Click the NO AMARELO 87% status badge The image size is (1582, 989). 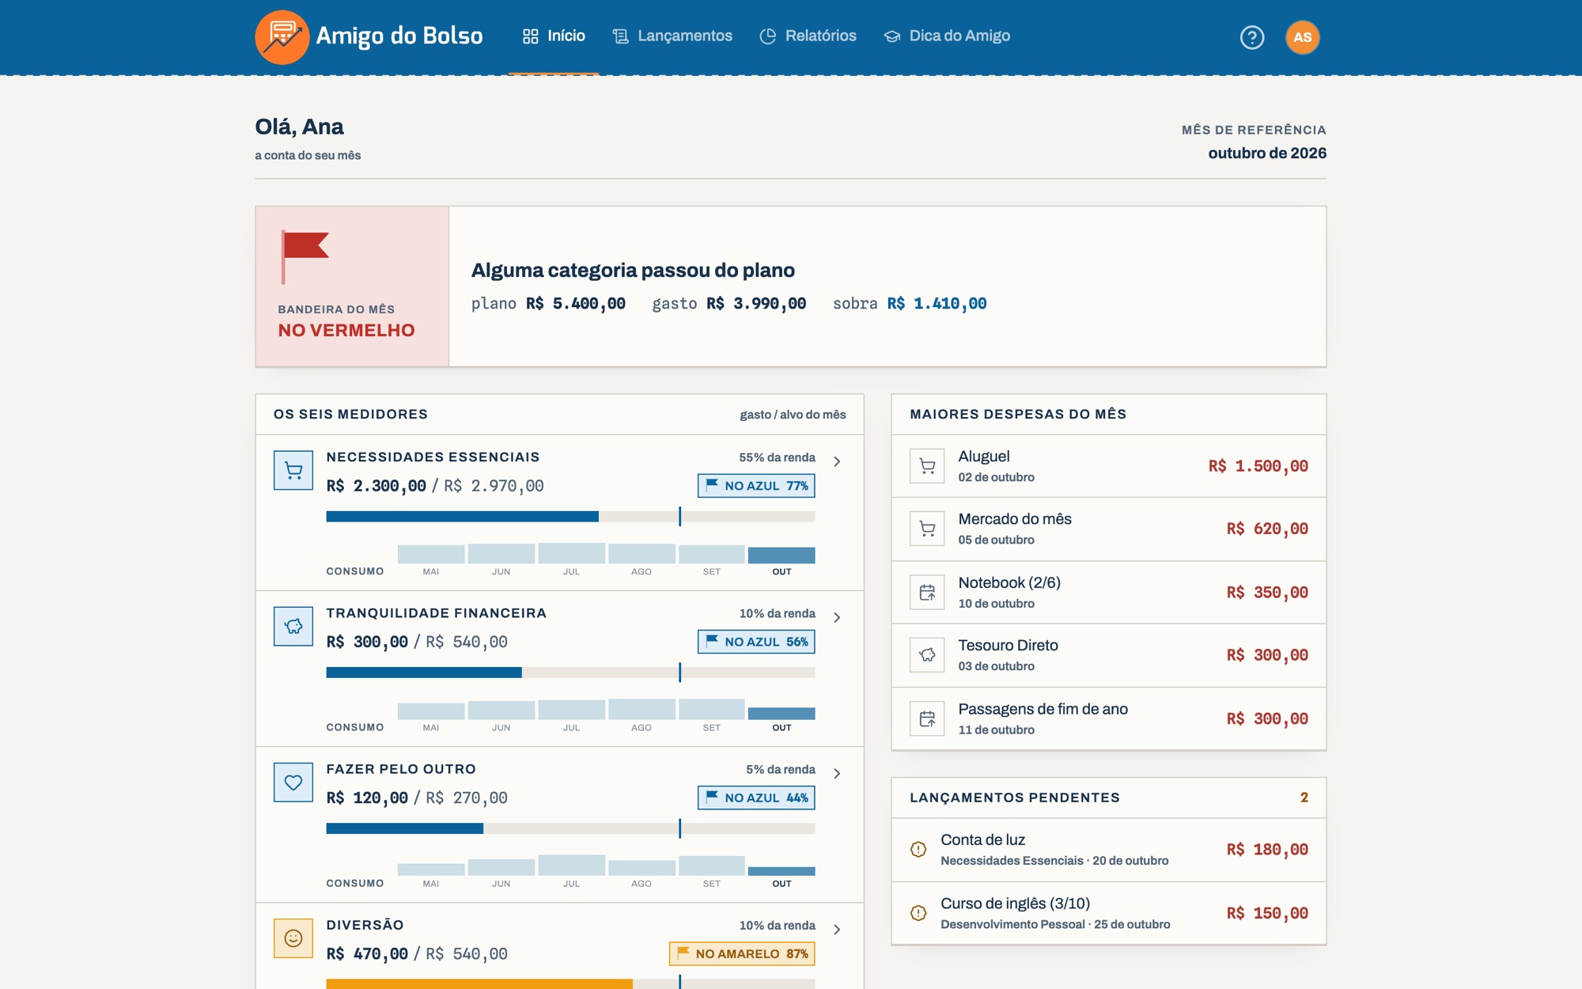pyautogui.click(x=742, y=953)
